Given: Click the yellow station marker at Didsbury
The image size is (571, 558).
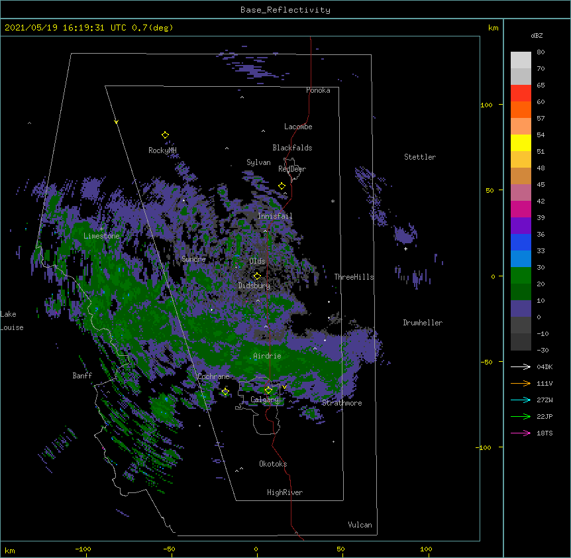Looking at the screenshot, I should pos(257,276).
